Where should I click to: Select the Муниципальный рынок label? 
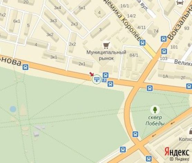(x=106, y=55)
